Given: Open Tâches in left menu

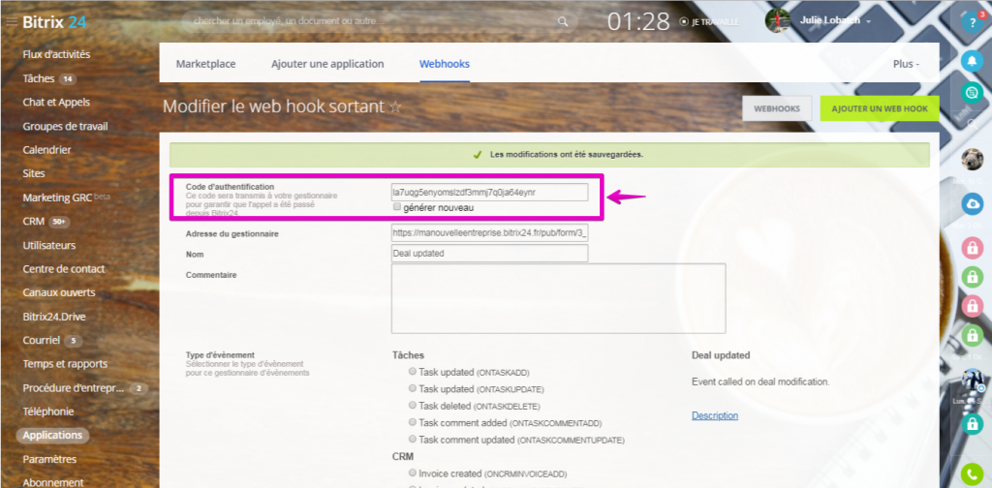Looking at the screenshot, I should click(x=39, y=79).
